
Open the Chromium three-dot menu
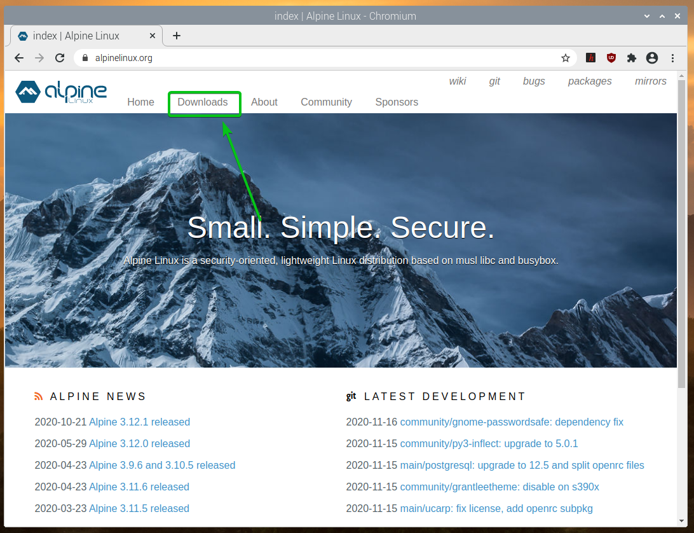coord(672,58)
